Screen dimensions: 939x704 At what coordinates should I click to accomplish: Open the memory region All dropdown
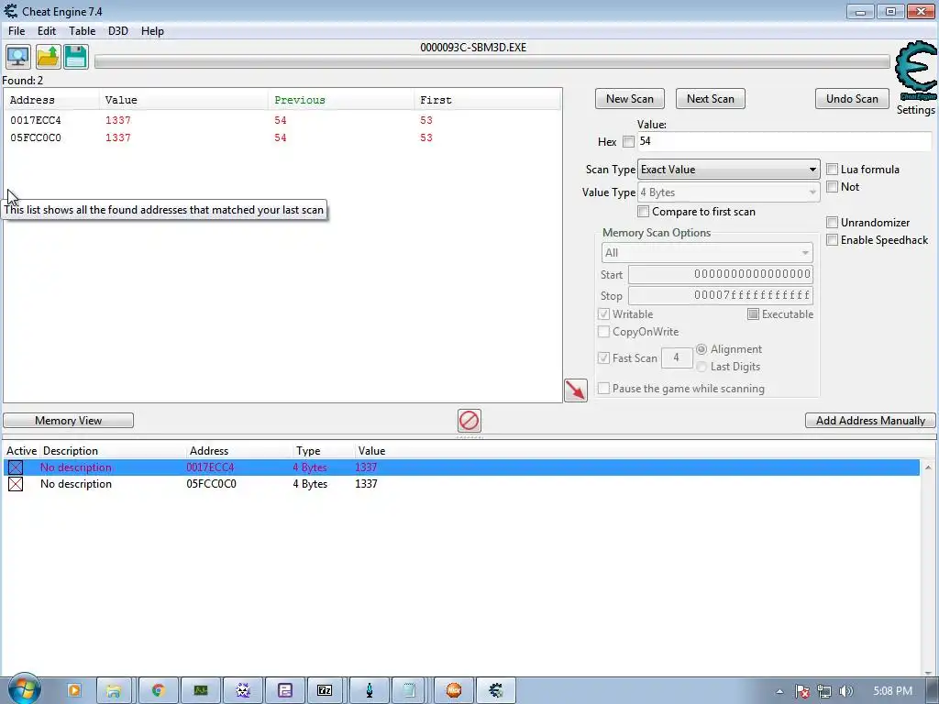707,253
